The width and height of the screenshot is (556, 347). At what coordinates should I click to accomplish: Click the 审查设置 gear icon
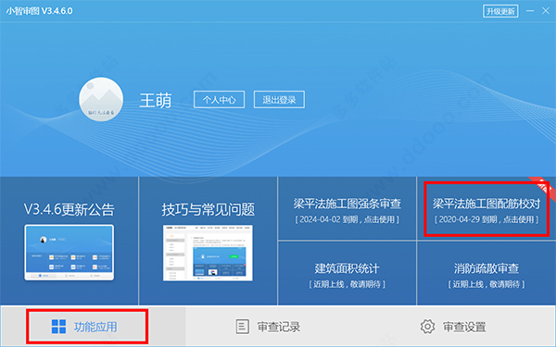(x=427, y=327)
